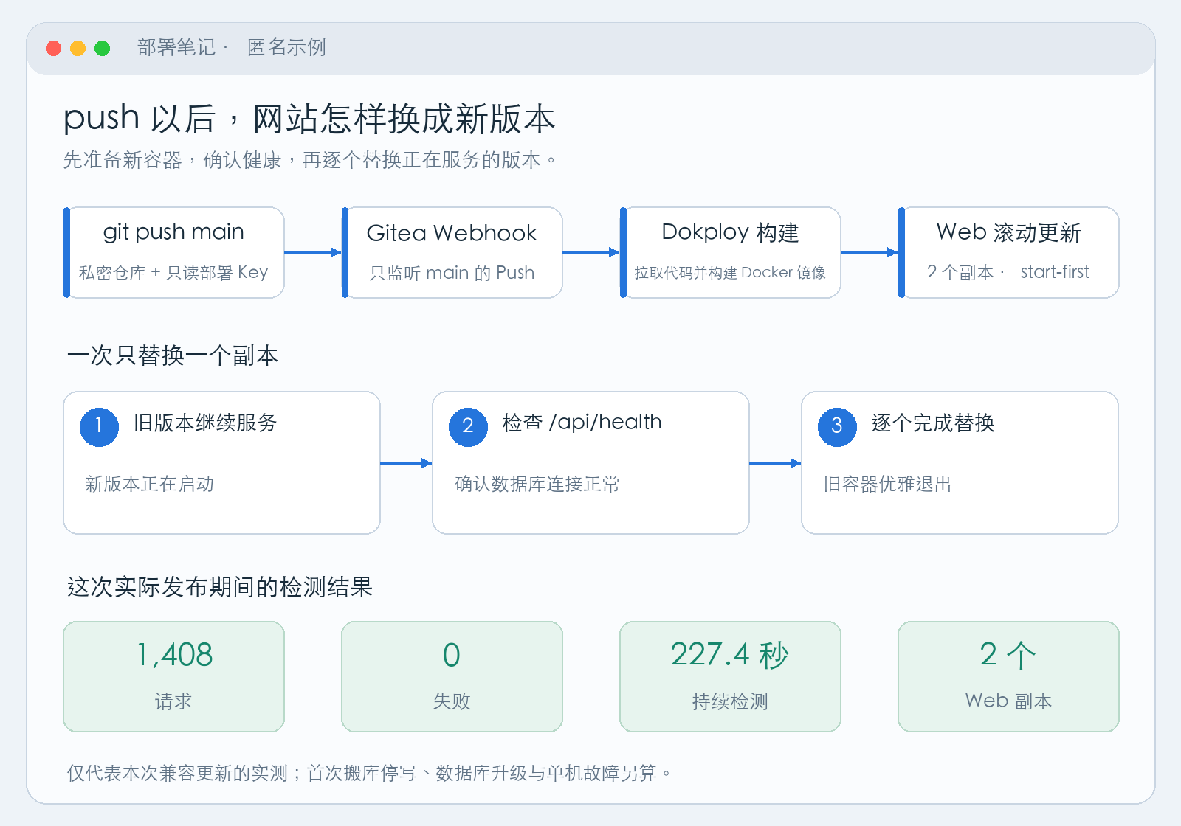
Task: Select the step title 旧版本继续服务
Action: tap(205, 423)
